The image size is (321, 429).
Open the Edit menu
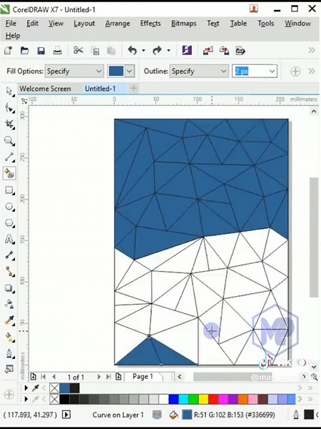click(32, 24)
